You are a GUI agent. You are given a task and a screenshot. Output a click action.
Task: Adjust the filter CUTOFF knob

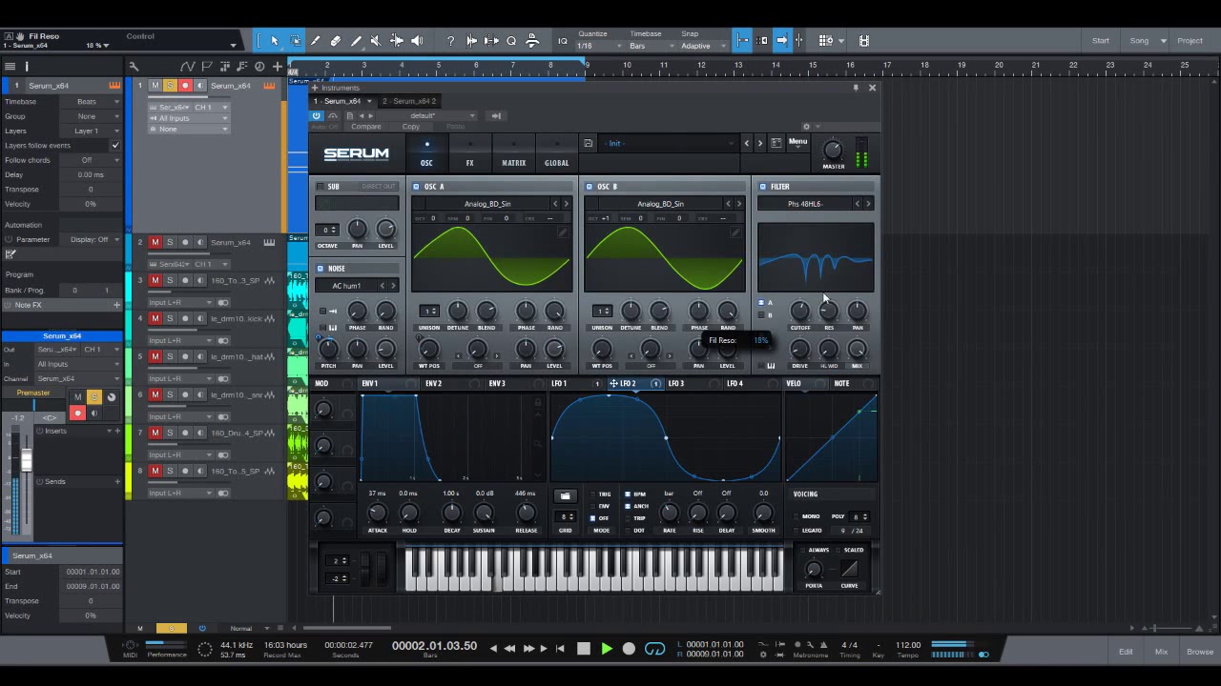[799, 311]
